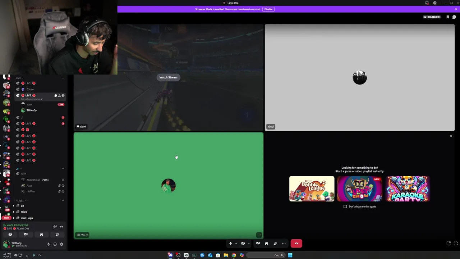The image size is (460, 259).
Task: Close the activities suggestion panel
Action: click(451, 136)
